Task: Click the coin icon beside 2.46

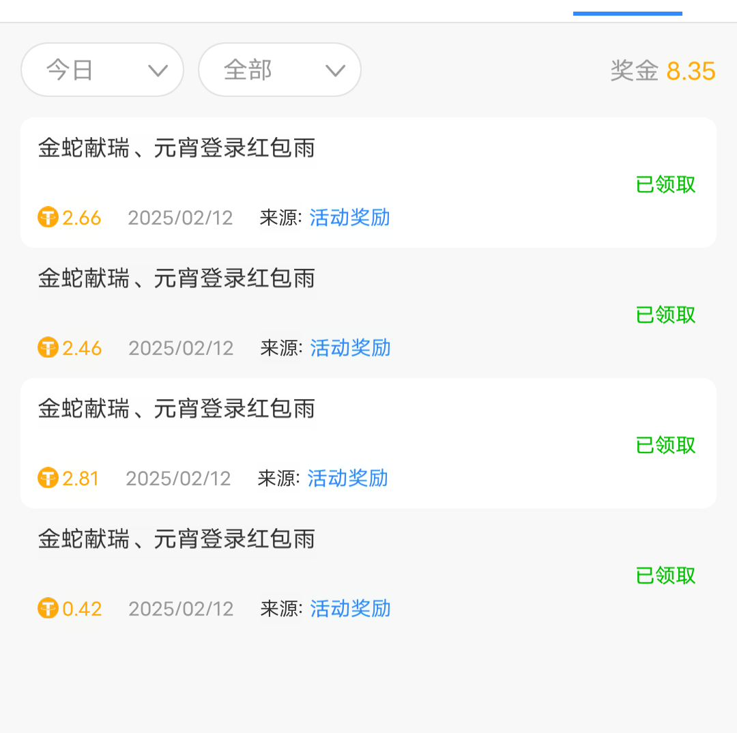Action: click(x=48, y=348)
